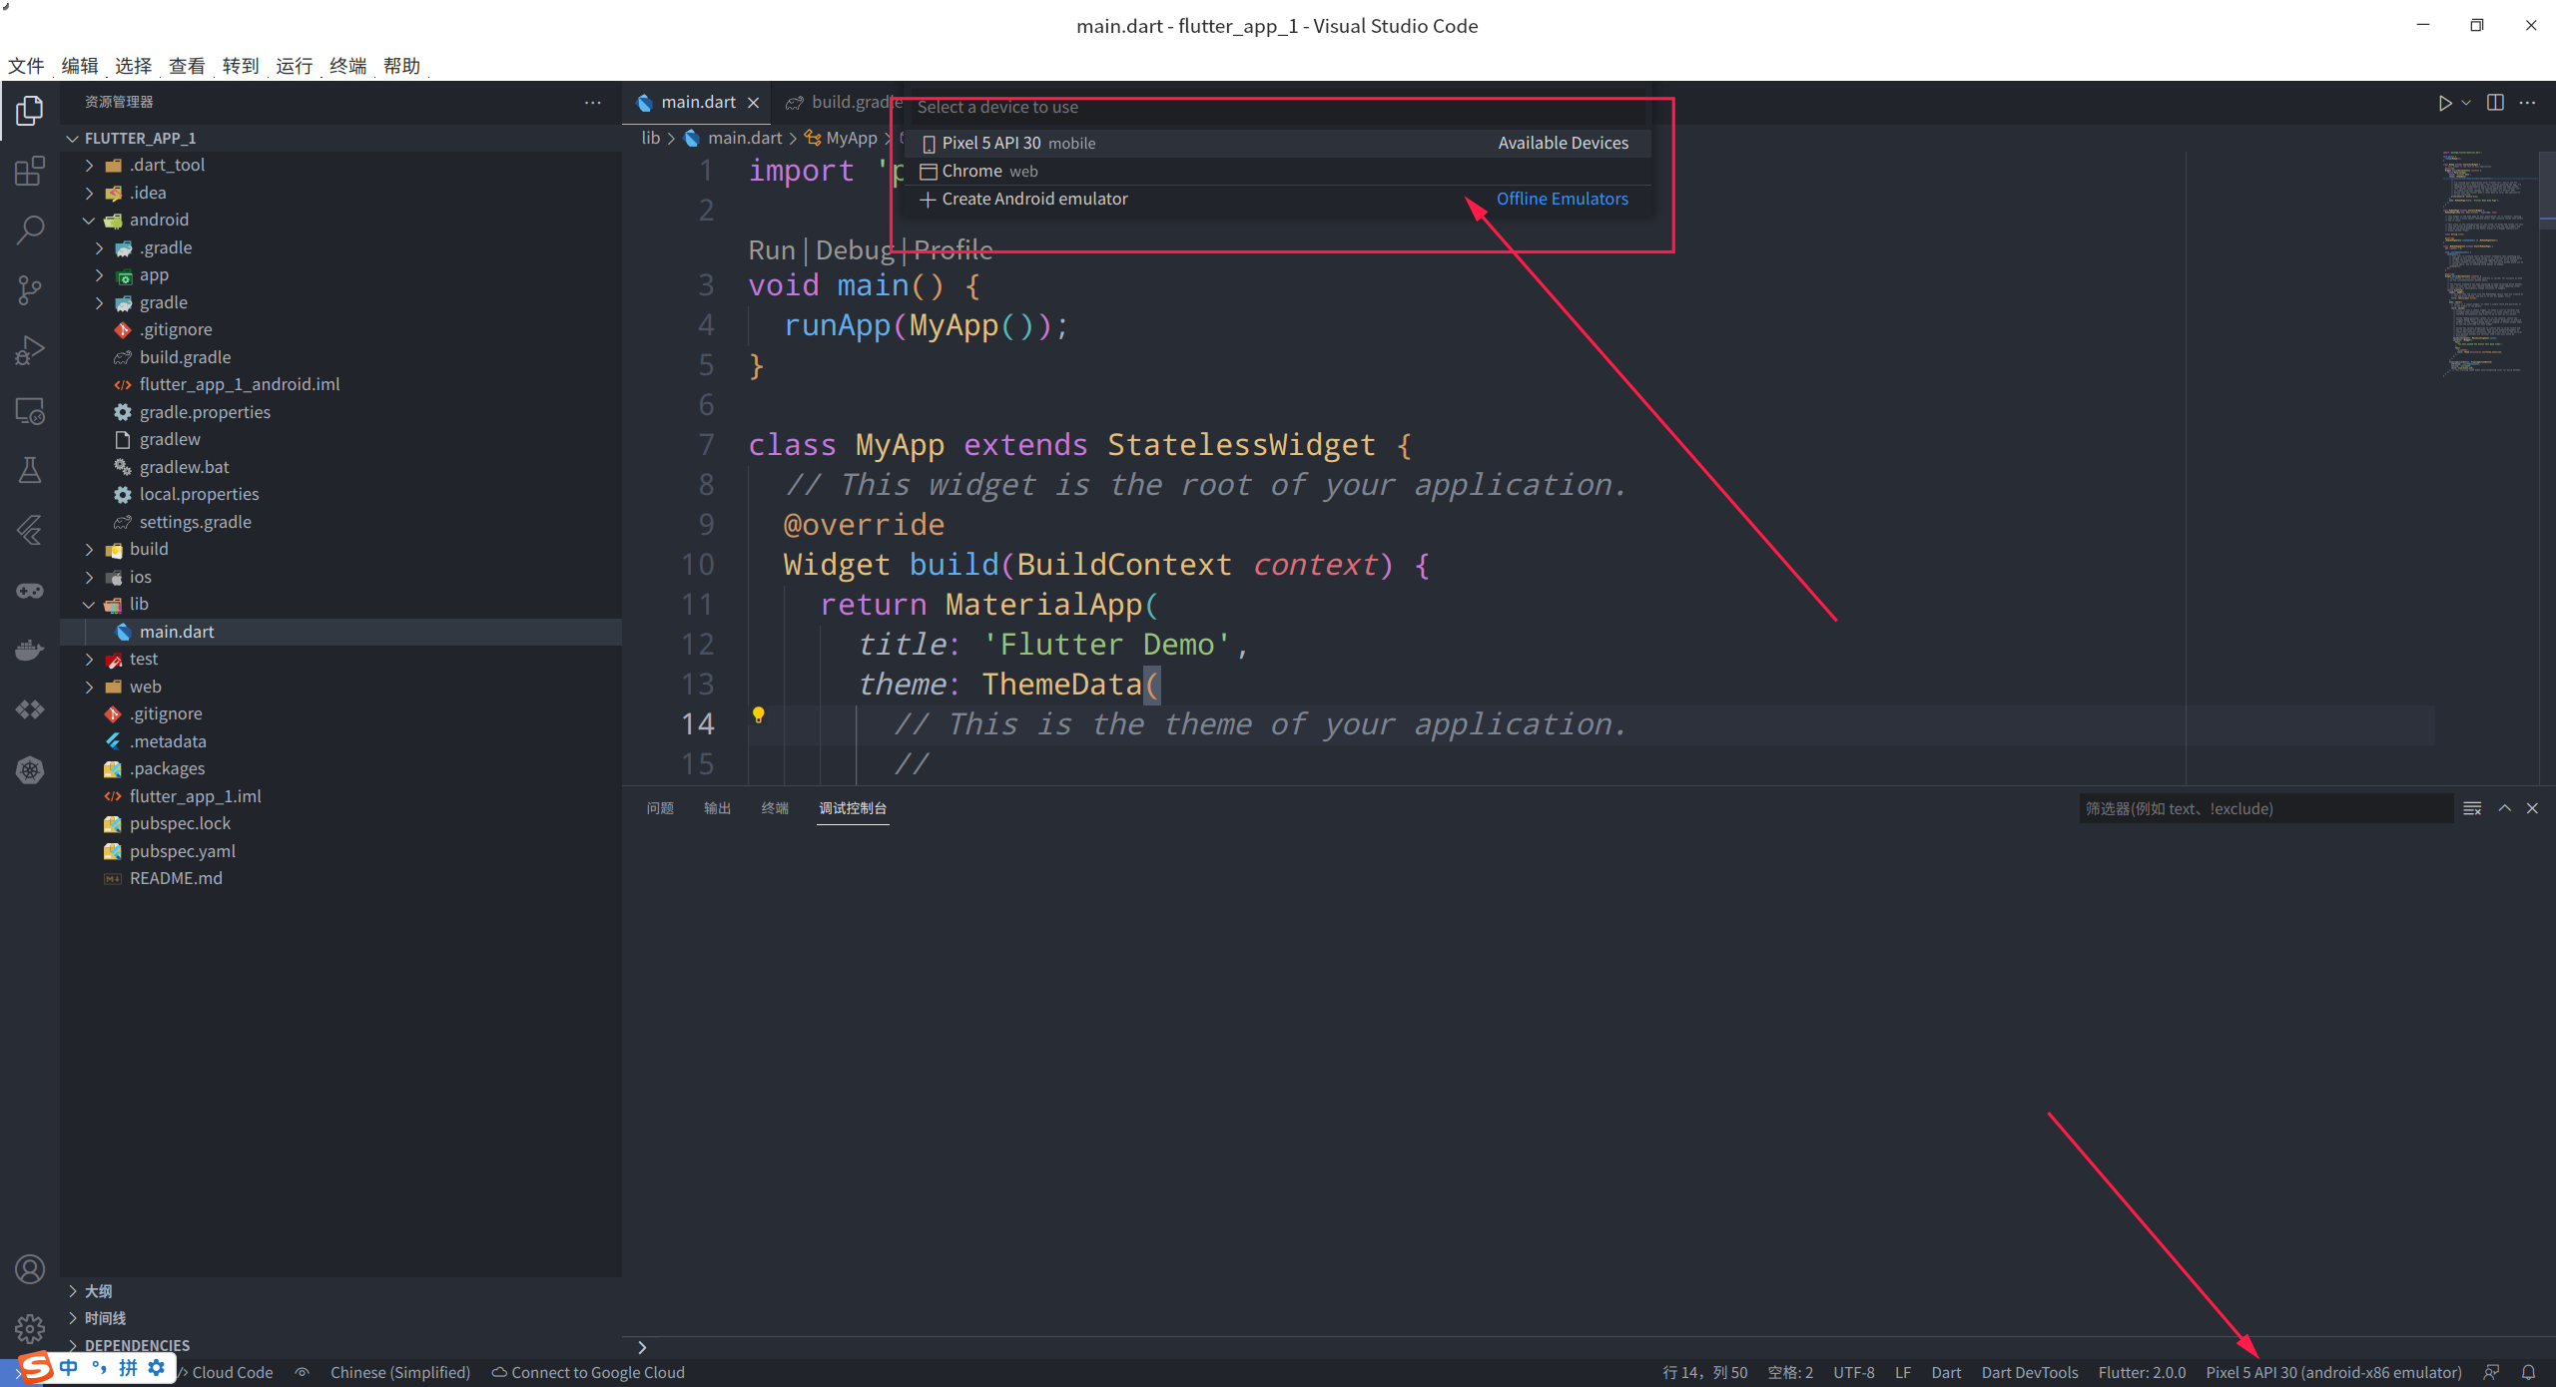Open the Accounts icon
This screenshot has height=1387, width=2556.
[x=30, y=1269]
